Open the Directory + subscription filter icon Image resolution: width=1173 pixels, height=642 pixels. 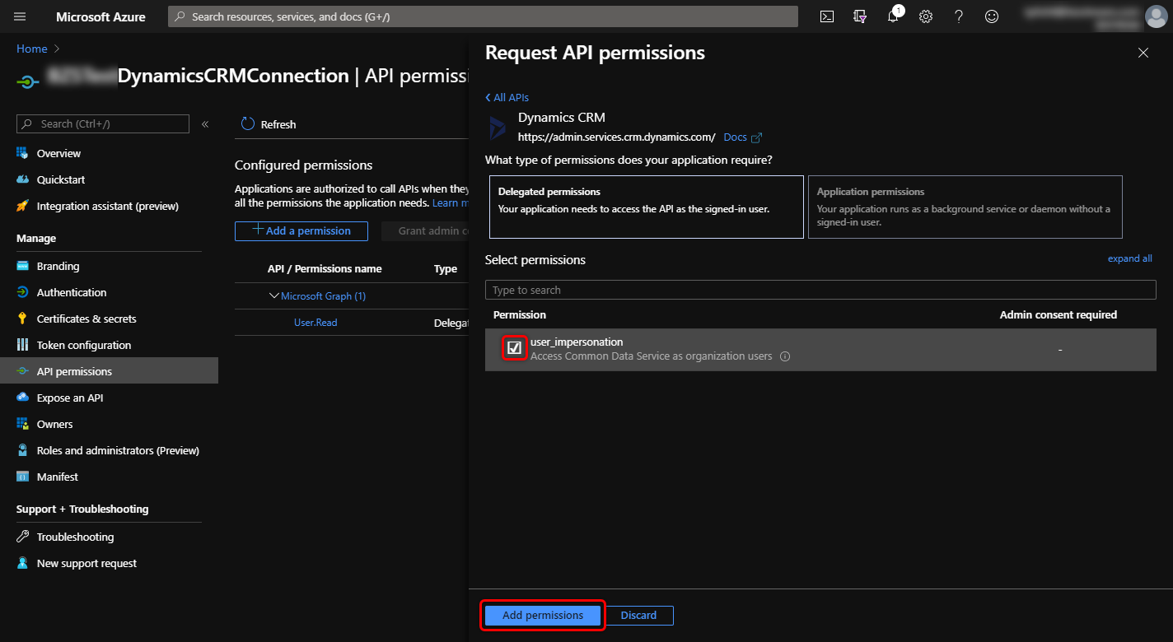tap(860, 16)
